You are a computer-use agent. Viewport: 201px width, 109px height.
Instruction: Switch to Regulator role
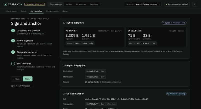94,4
